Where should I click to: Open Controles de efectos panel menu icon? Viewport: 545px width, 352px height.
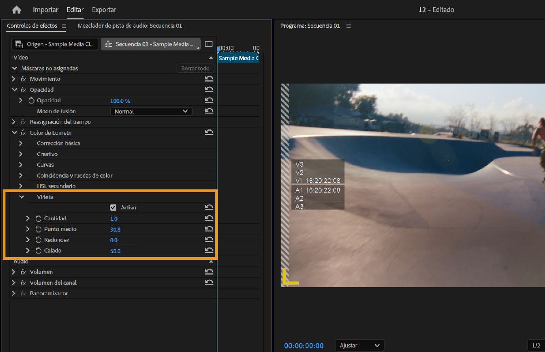(64, 26)
